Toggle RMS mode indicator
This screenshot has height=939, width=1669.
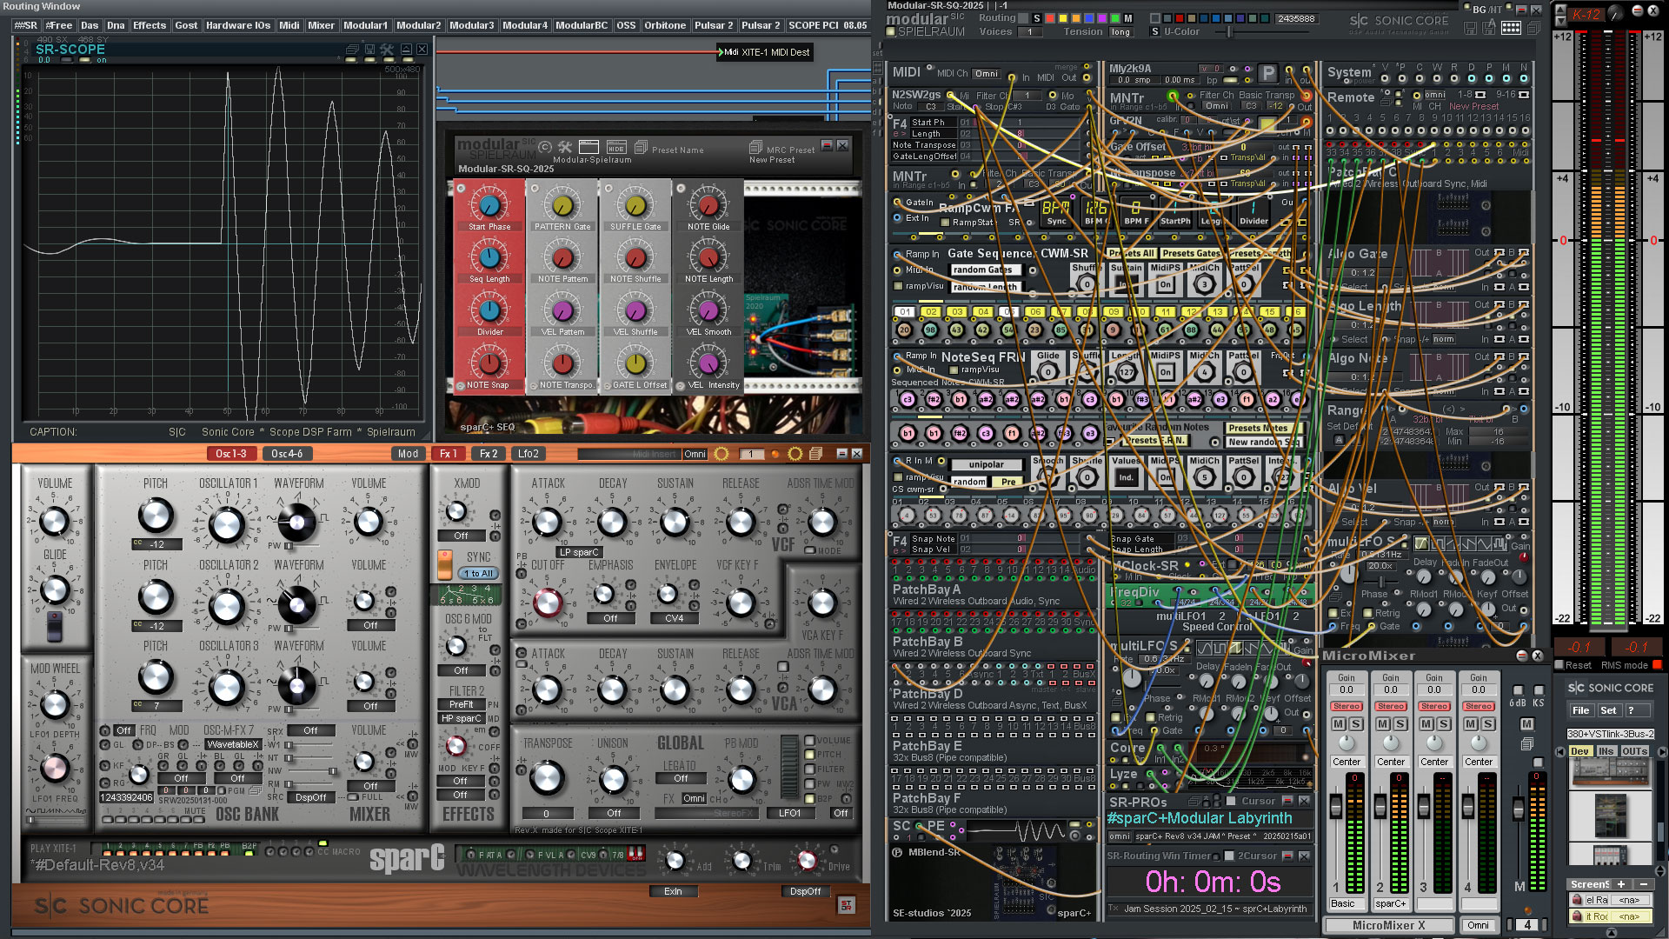coord(1657,666)
